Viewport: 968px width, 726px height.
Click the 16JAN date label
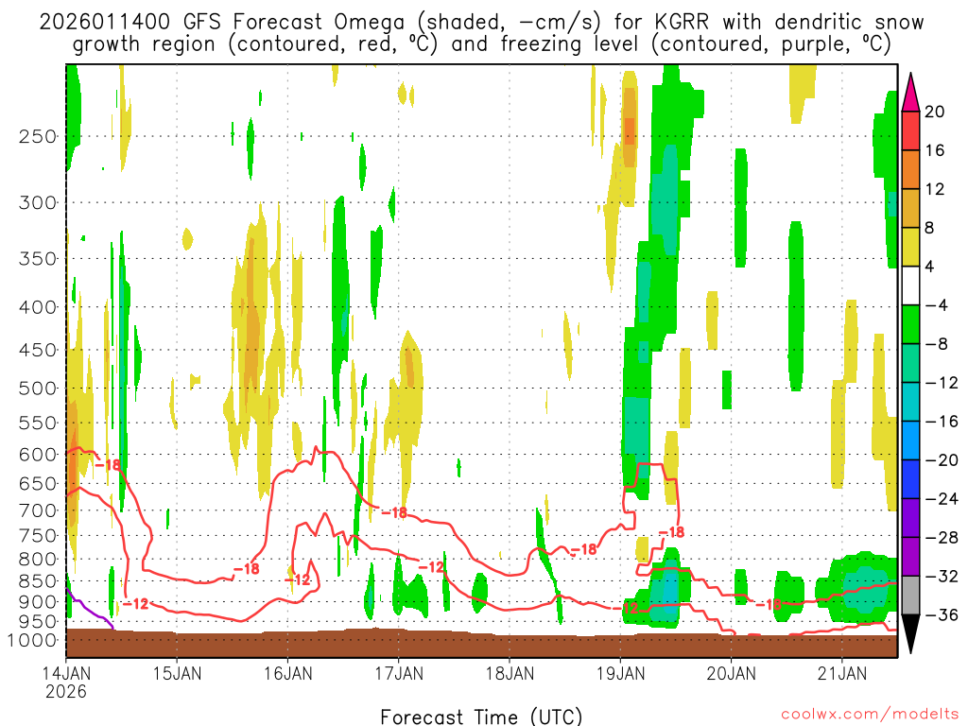coord(287,673)
